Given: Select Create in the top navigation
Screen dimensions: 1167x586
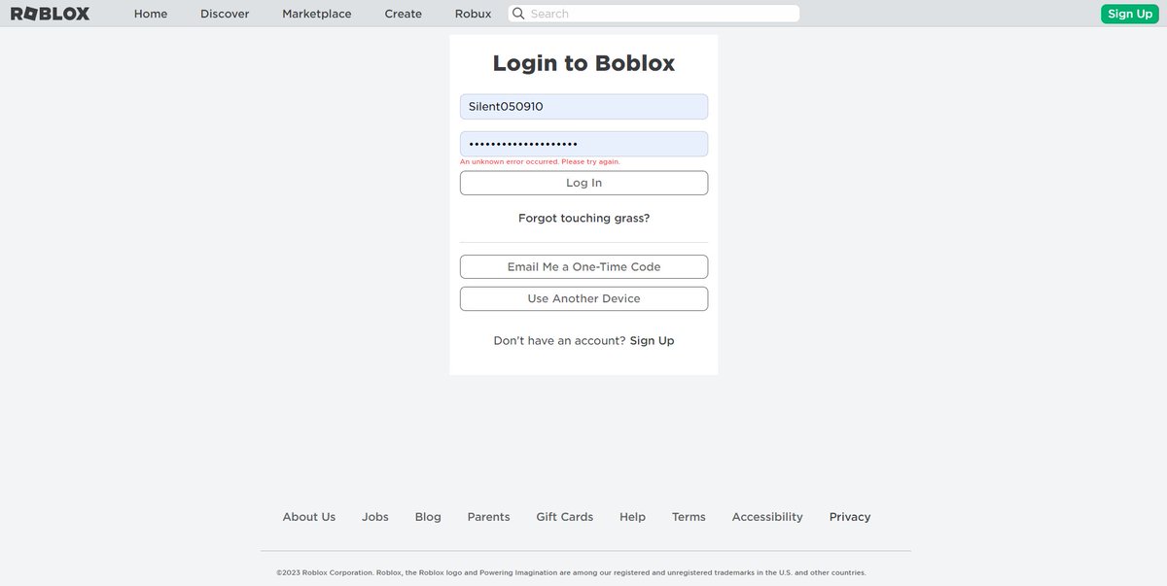Looking at the screenshot, I should click(404, 14).
